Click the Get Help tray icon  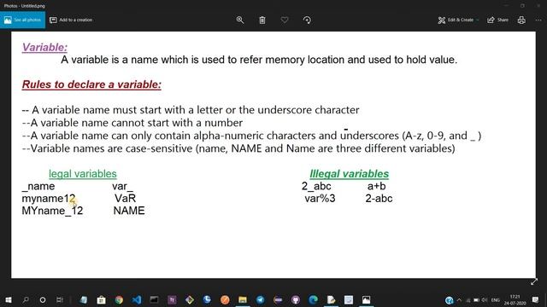(x=449, y=299)
